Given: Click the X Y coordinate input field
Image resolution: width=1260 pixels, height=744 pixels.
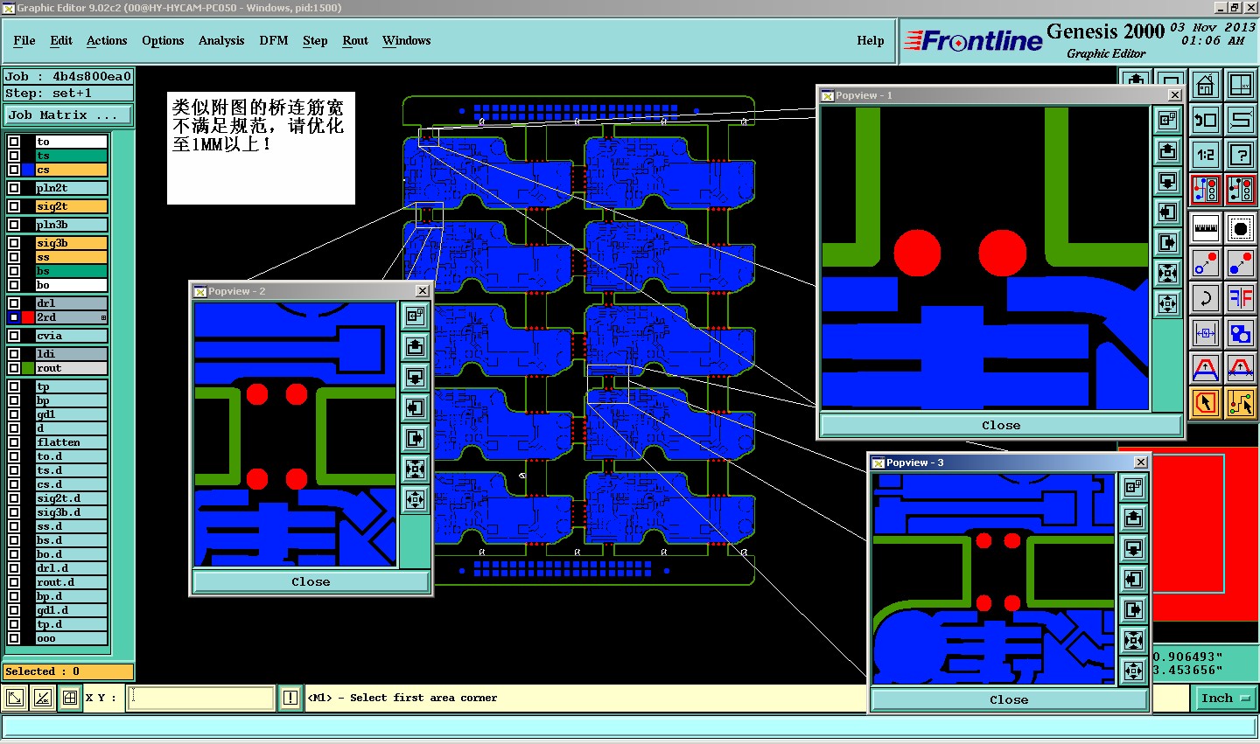Looking at the screenshot, I should (201, 698).
